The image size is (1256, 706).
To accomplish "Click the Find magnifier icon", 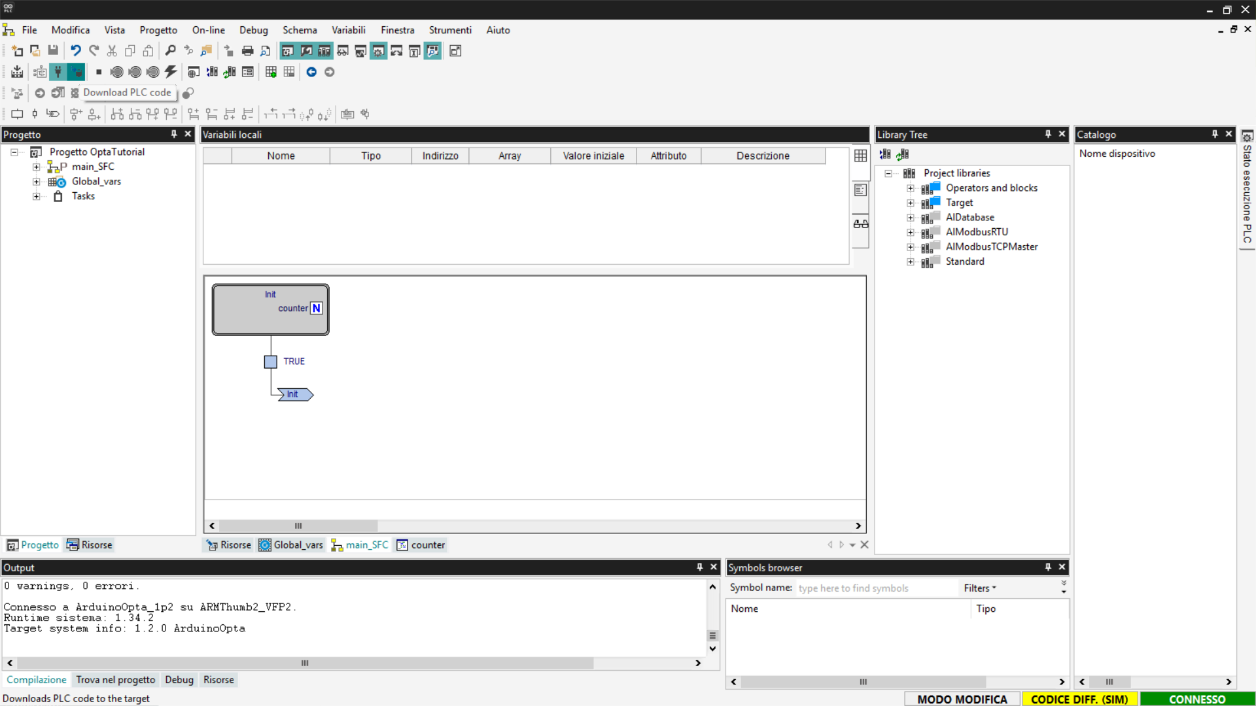I will pyautogui.click(x=170, y=51).
